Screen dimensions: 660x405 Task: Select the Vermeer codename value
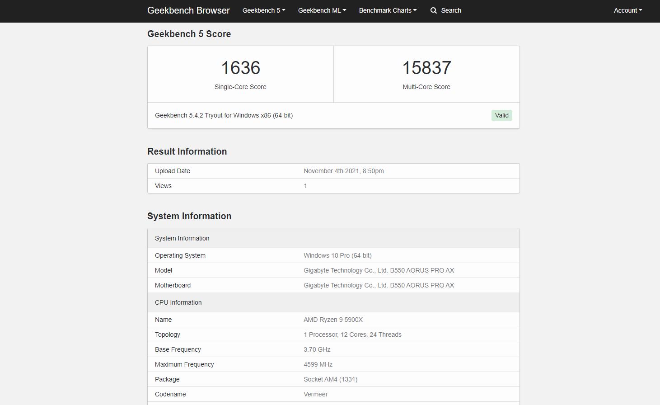[315, 394]
